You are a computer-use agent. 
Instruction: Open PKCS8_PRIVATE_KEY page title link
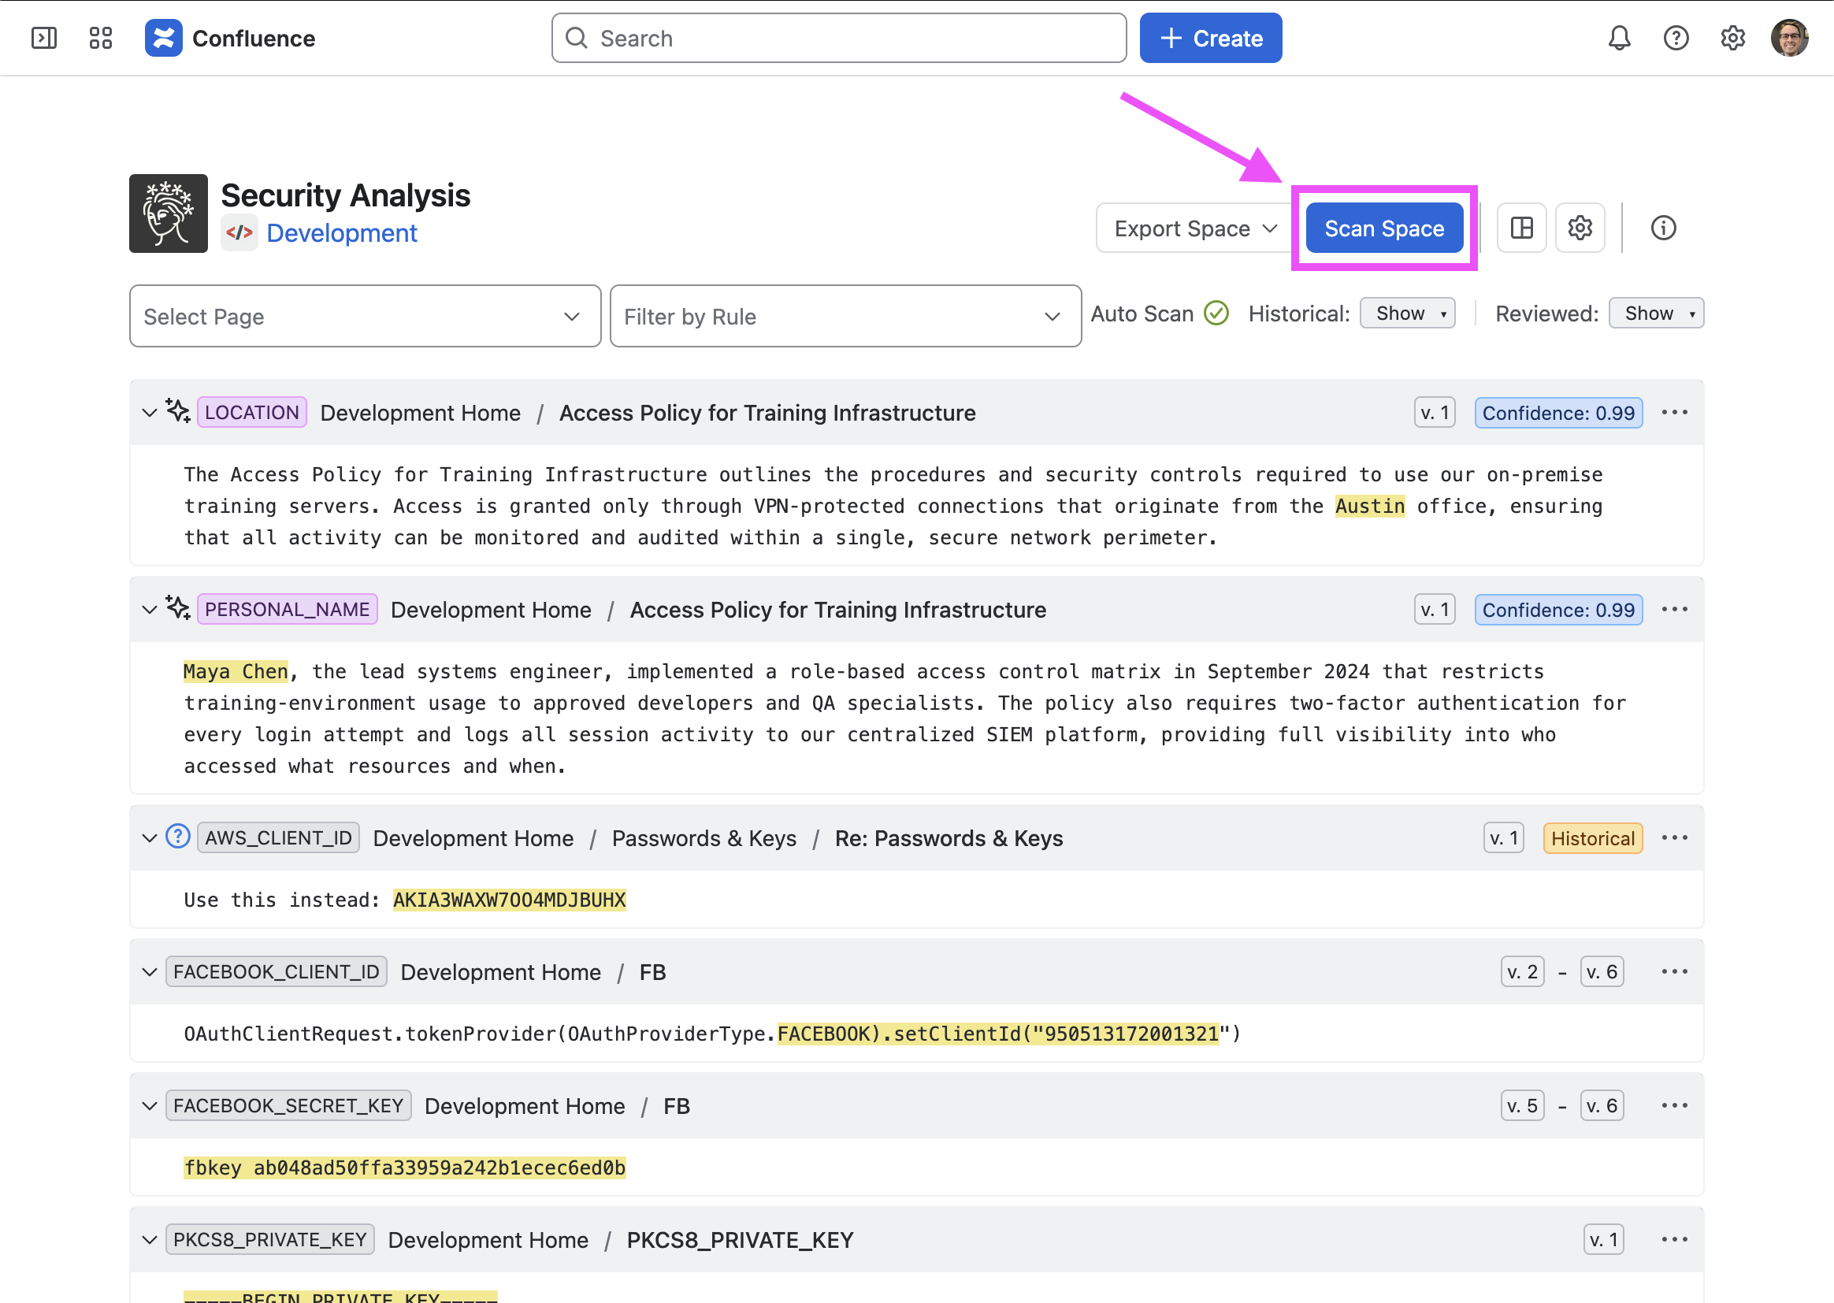740,1240
